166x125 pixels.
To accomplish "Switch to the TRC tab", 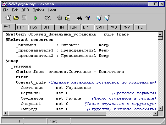I will pyautogui.click(x=141, y=27).
